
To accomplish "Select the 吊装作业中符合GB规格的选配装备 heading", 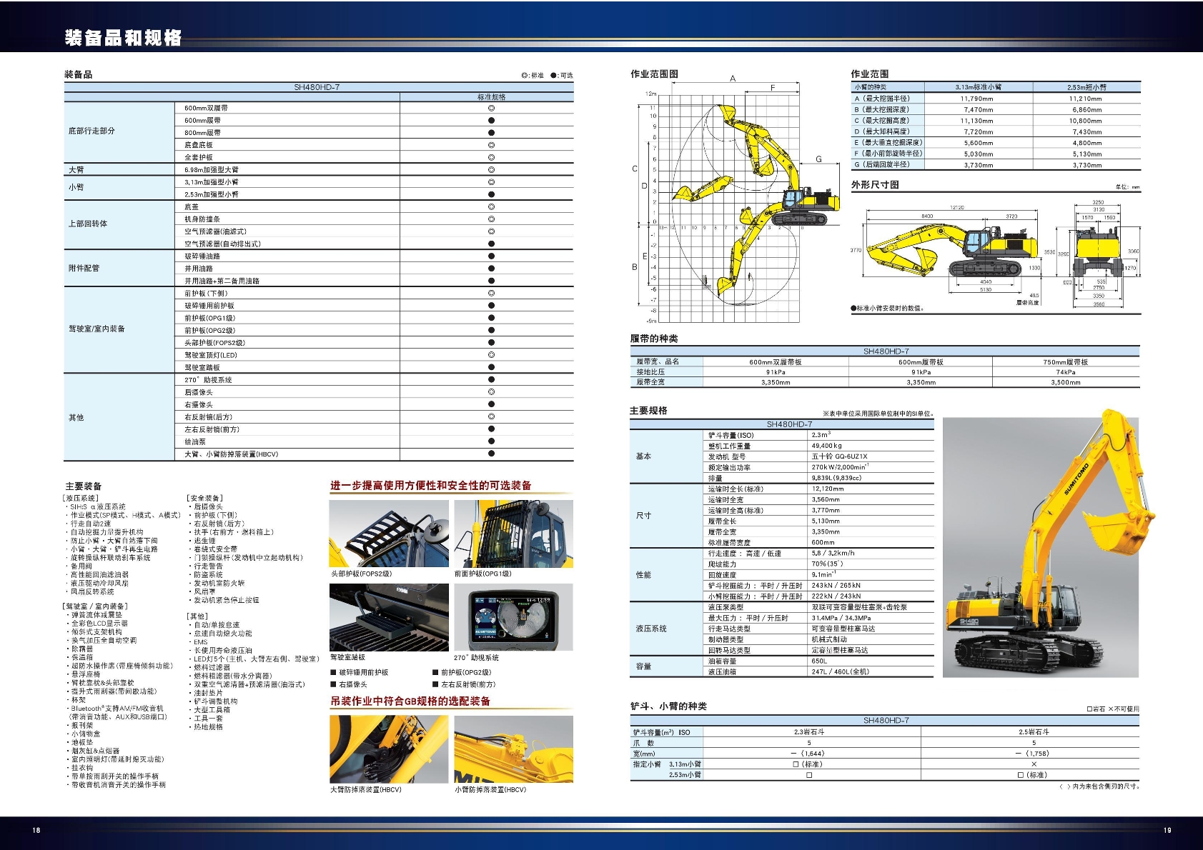I will 410,701.
